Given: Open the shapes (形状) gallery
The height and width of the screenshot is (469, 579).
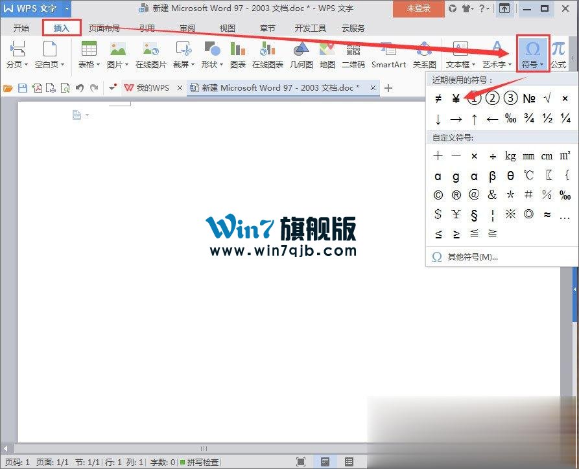Looking at the screenshot, I should click(x=212, y=54).
